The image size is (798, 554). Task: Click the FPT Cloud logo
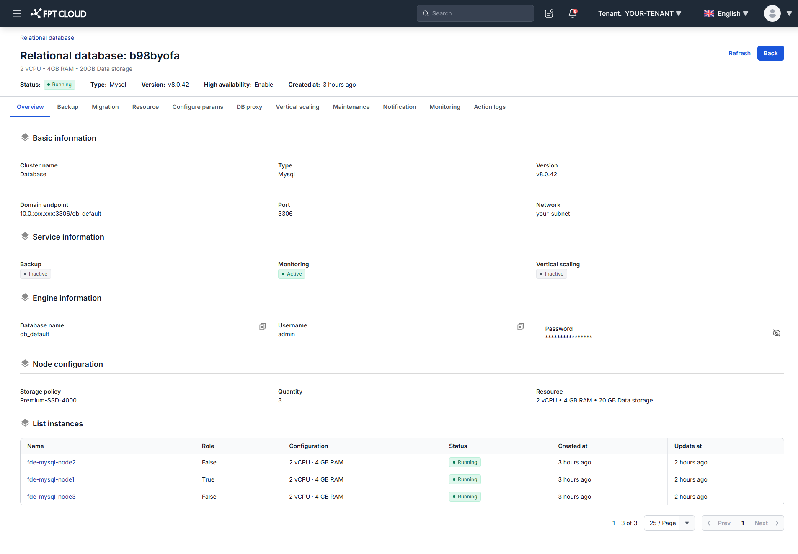coord(58,13)
